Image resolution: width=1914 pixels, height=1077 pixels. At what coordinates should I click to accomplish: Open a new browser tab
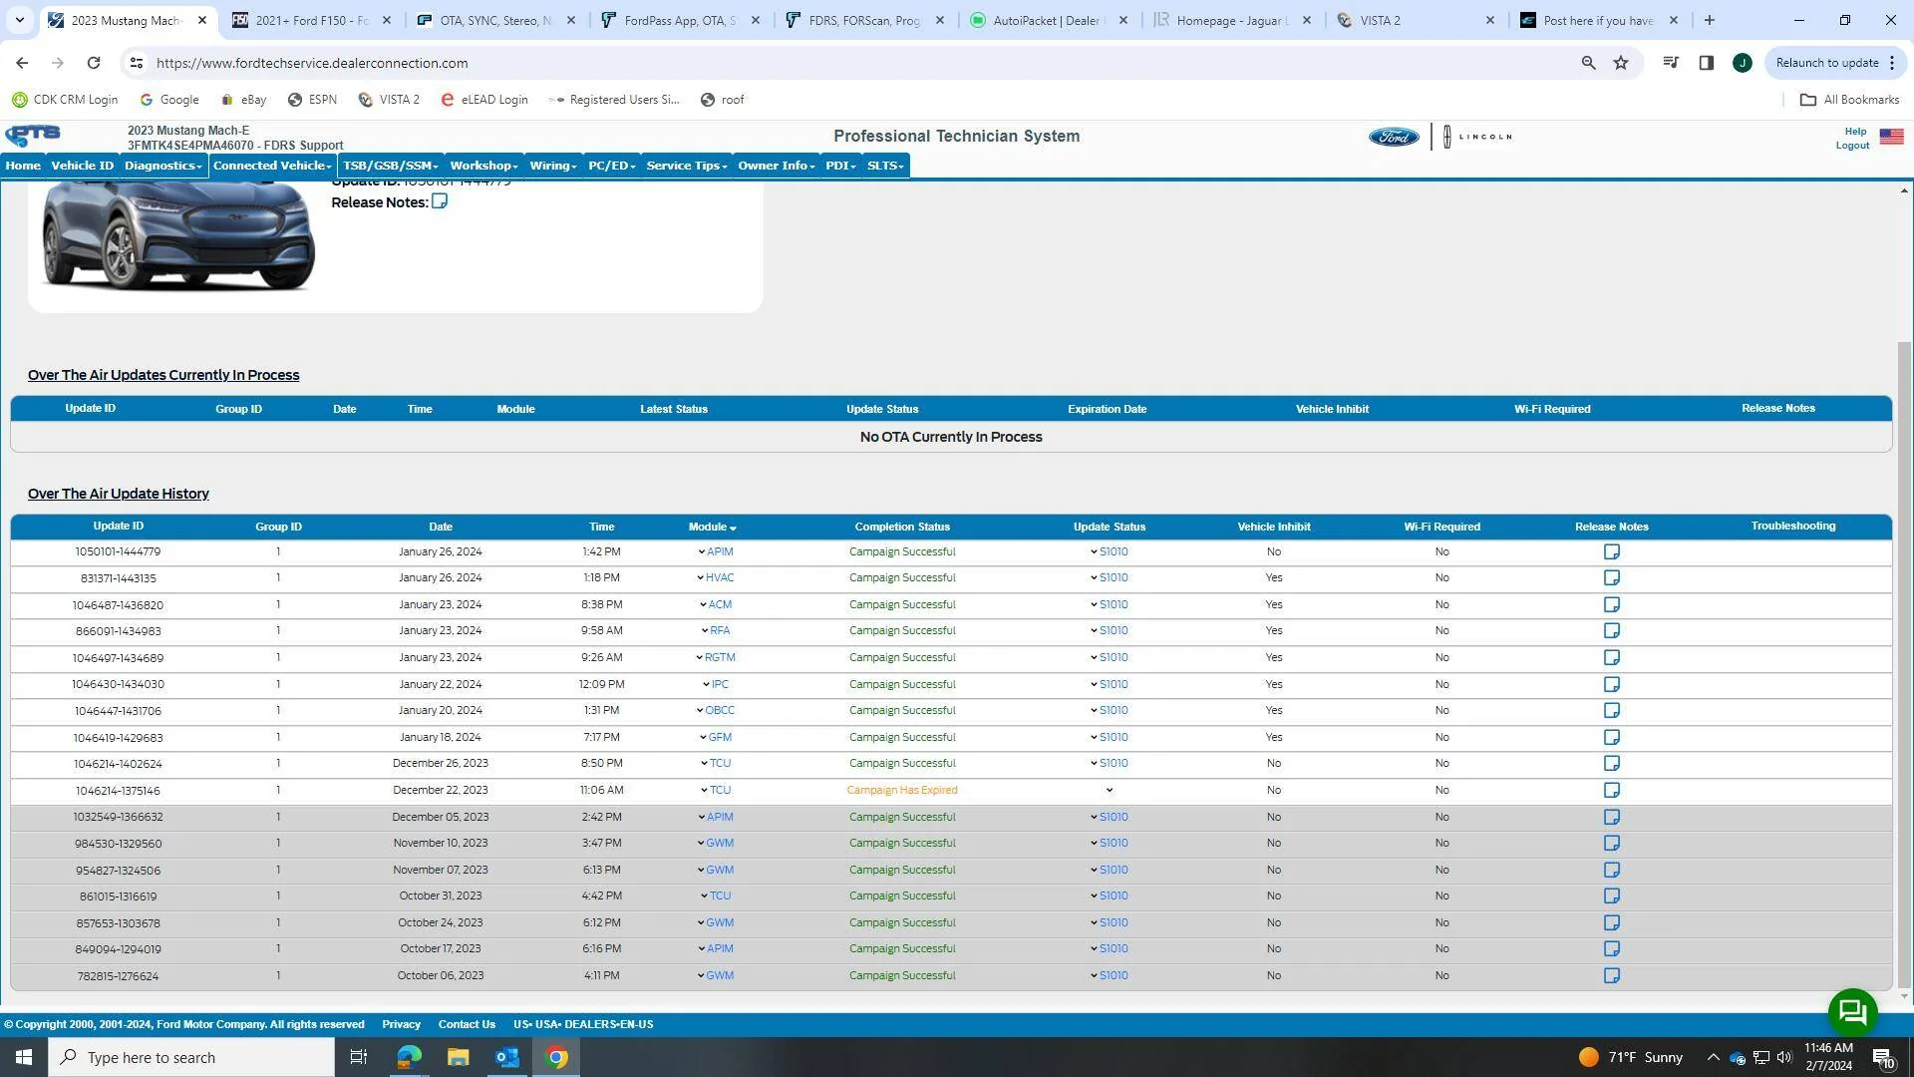tap(1709, 20)
